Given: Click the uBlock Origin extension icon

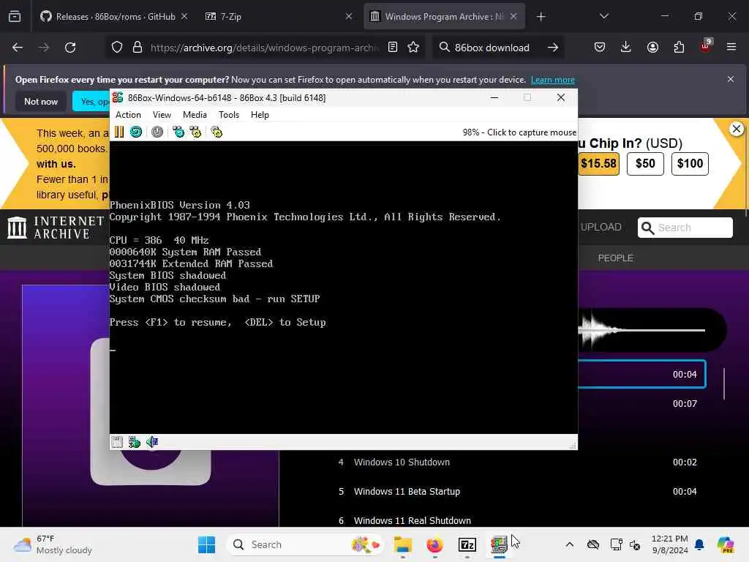Looking at the screenshot, I should click(x=706, y=47).
